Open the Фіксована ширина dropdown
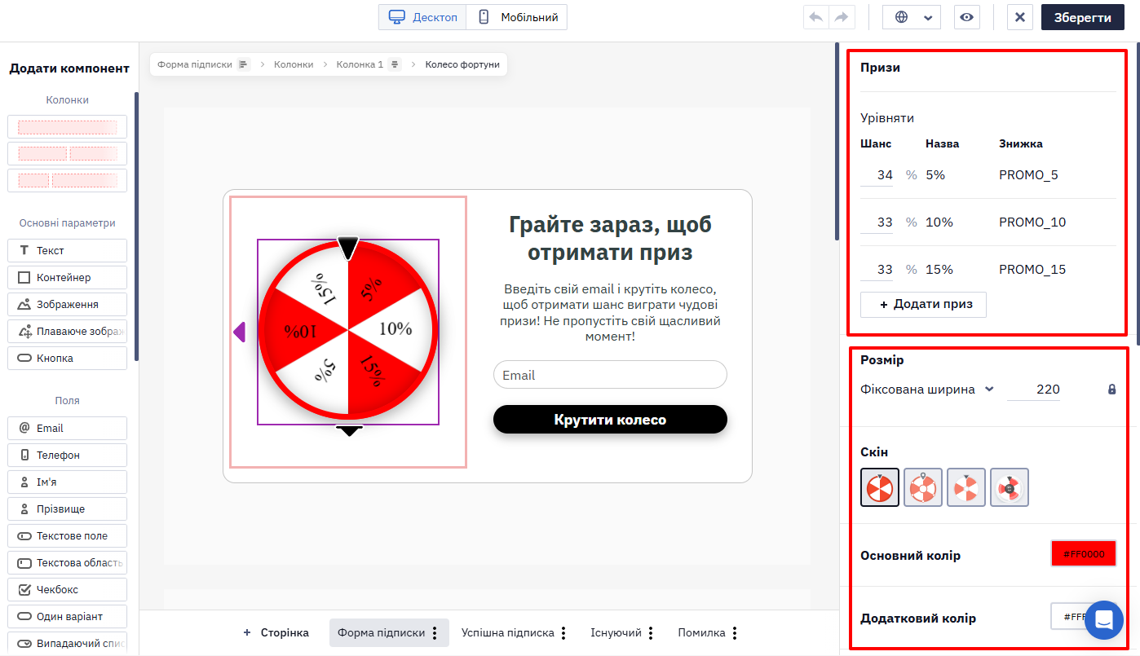 (x=927, y=390)
